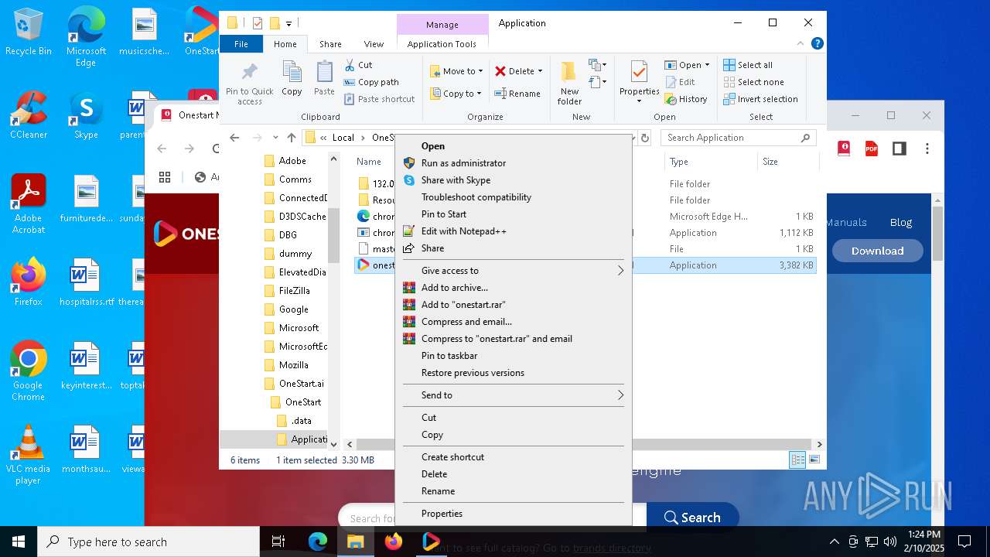Click the Explorer help question icon
Viewport: 990px width, 557px height.
click(817, 44)
